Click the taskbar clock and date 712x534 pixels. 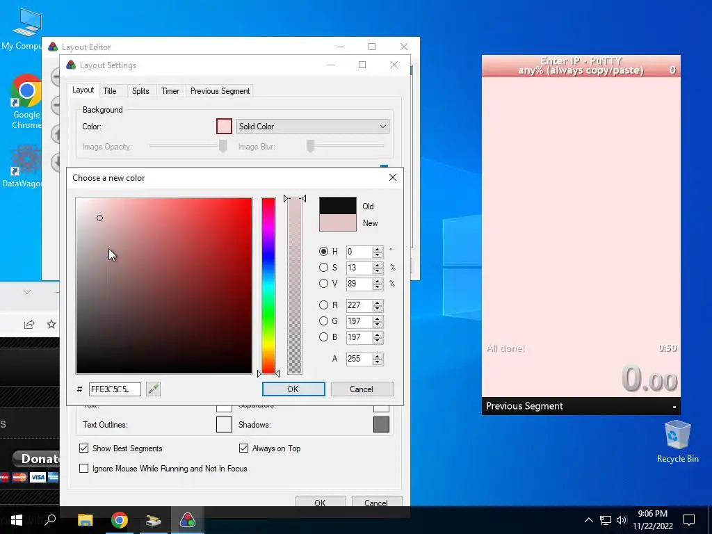pos(652,520)
